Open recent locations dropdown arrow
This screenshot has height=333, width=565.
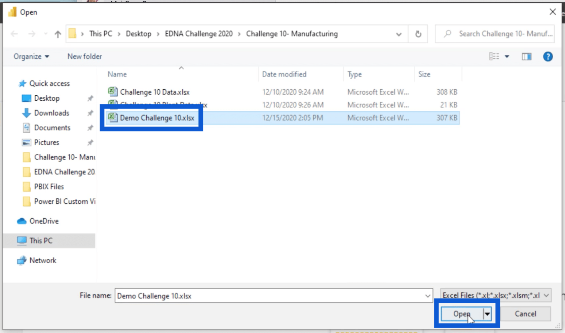pyautogui.click(x=46, y=34)
